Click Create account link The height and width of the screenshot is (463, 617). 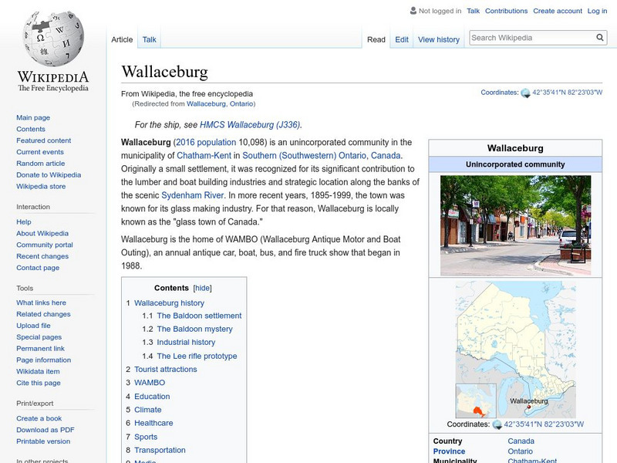click(x=557, y=11)
